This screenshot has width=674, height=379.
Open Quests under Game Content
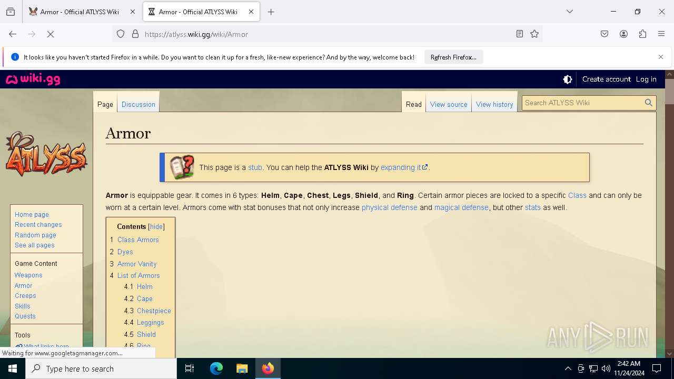click(x=25, y=316)
